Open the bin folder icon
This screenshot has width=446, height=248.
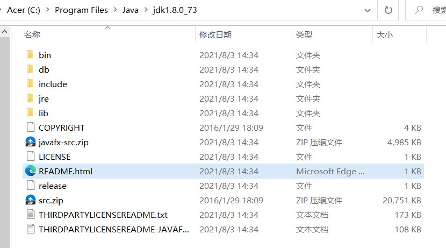[x=30, y=55]
